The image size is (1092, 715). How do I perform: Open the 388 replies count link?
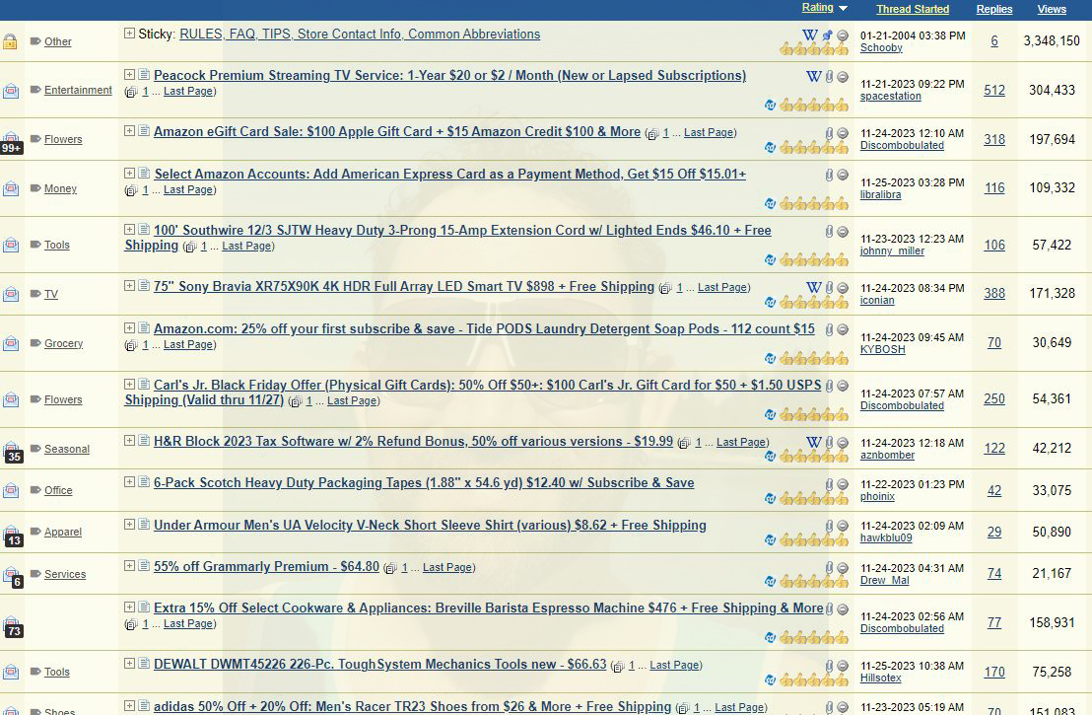click(994, 293)
